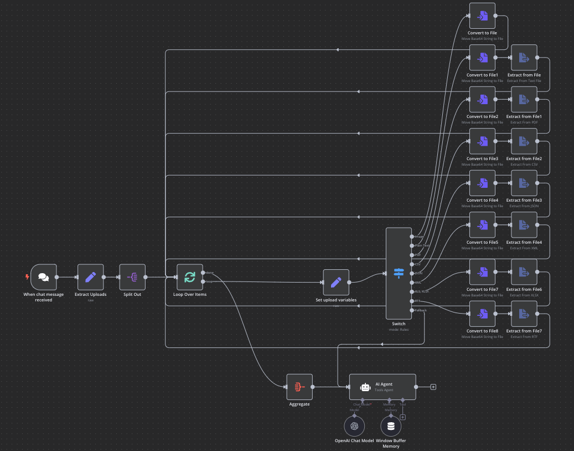Select the OpenAI Chat Model node

click(354, 426)
